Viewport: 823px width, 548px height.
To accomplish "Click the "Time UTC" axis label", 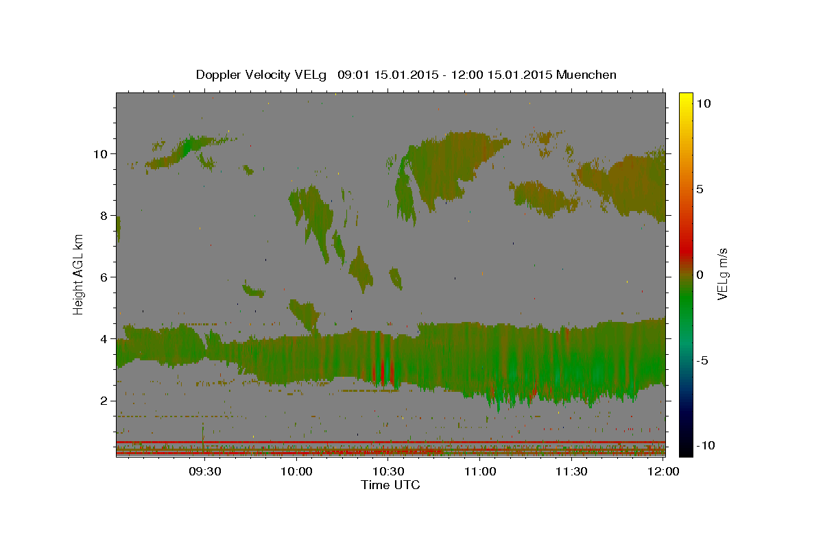I will [x=390, y=485].
